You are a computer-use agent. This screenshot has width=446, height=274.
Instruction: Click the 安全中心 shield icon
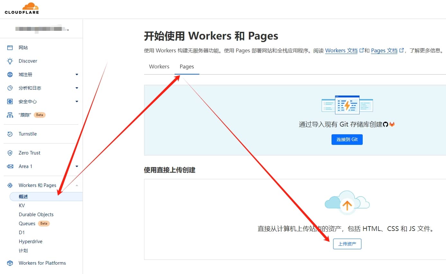pos(10,102)
